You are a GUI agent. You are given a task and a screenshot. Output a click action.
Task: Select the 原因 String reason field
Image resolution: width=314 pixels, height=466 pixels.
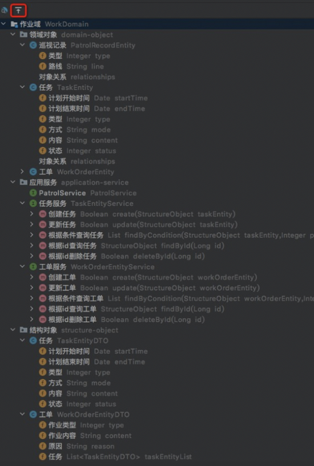click(82, 446)
